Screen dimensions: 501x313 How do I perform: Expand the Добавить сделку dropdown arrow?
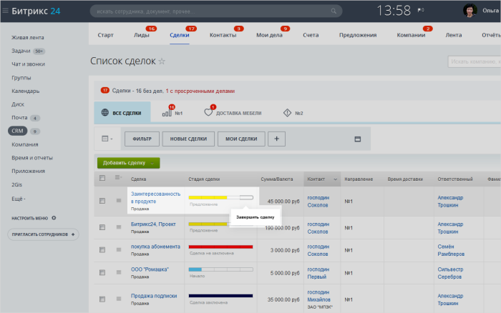pos(152,163)
